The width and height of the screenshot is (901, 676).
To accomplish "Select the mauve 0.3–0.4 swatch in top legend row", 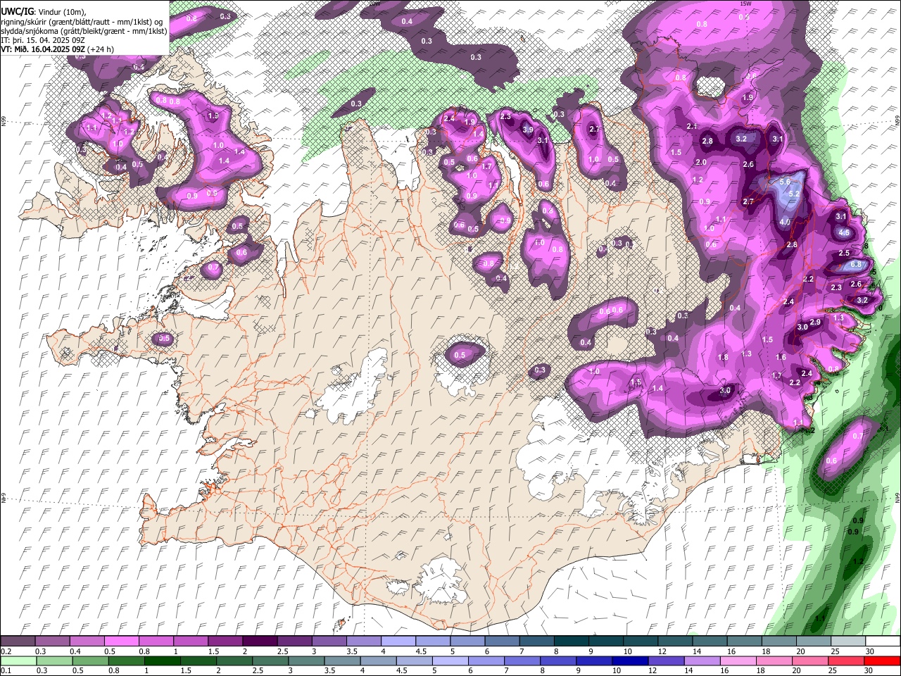I will tap(52, 641).
